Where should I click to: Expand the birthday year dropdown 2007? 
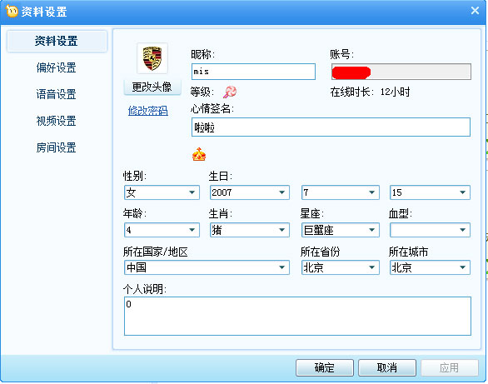(x=250, y=192)
